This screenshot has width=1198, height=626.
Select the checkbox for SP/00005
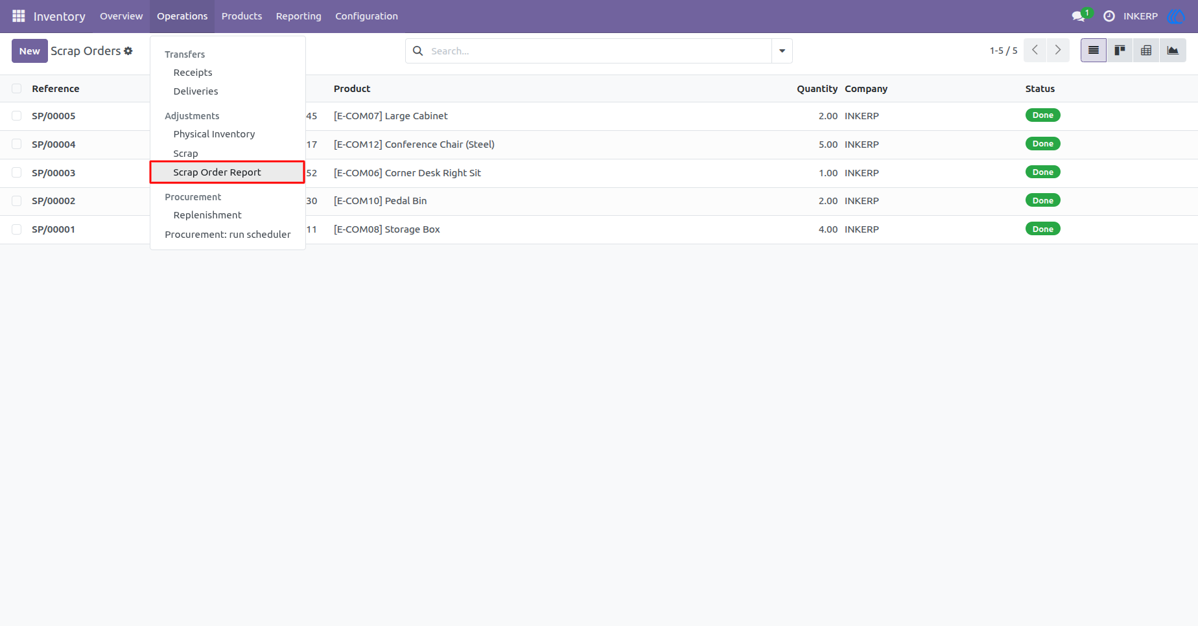click(x=17, y=116)
